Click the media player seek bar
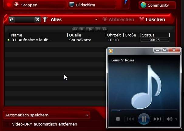This screenshot has width=184, height=131. coord(144,110)
